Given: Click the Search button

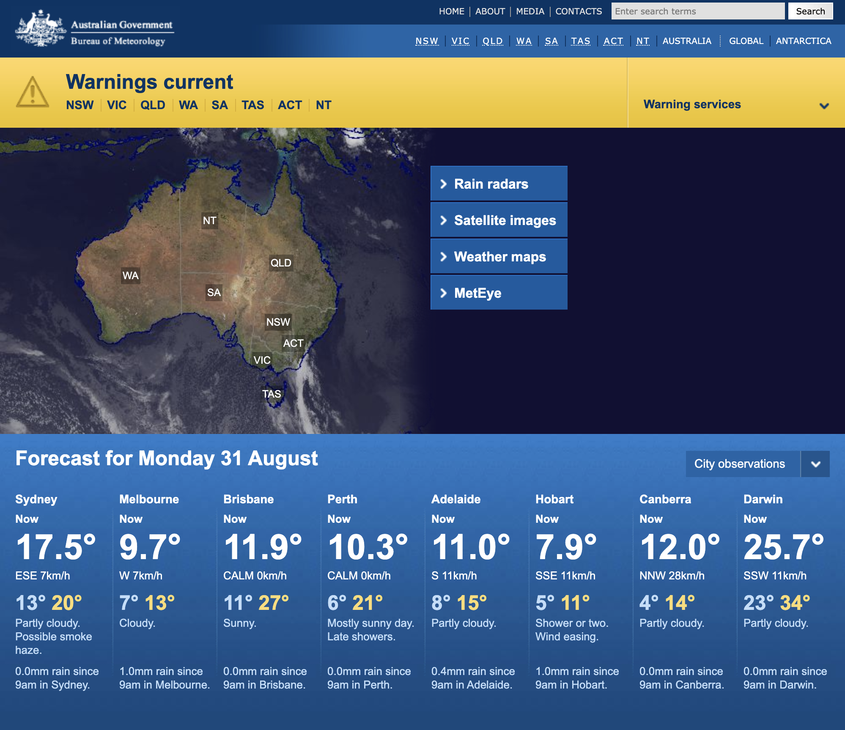Looking at the screenshot, I should [810, 11].
